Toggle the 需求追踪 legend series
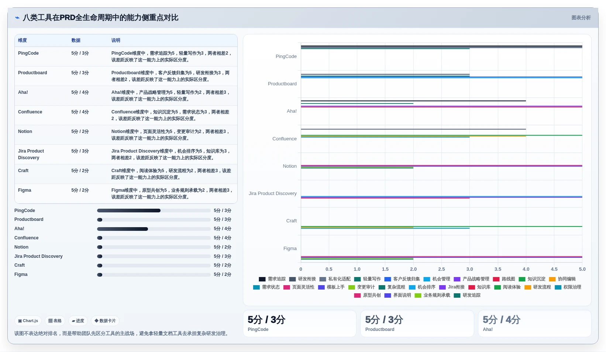606x352 pixels. [272, 279]
